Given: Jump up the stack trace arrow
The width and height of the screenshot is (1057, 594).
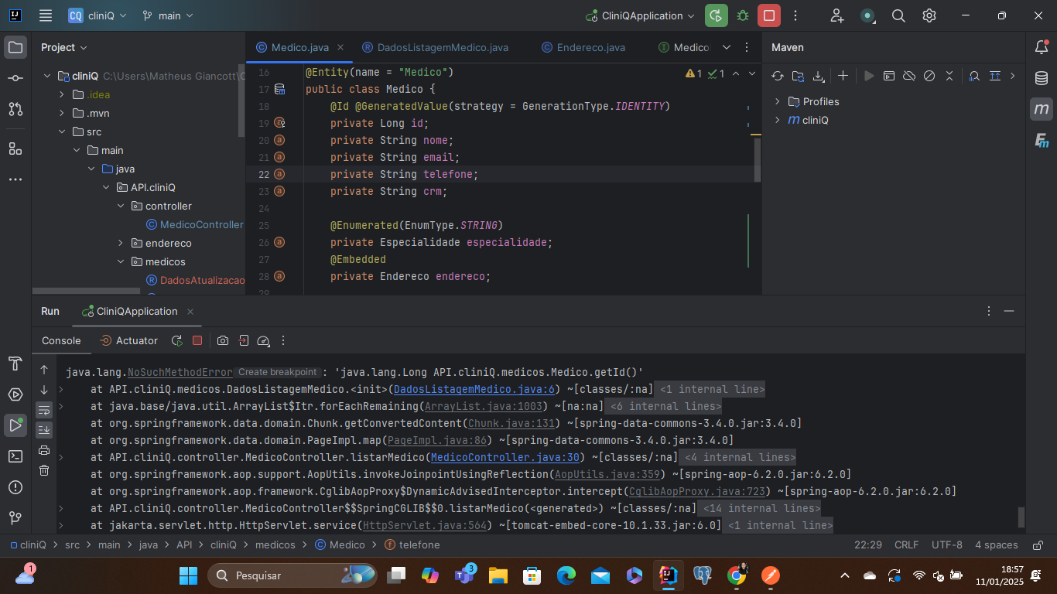Looking at the screenshot, I should point(44,370).
